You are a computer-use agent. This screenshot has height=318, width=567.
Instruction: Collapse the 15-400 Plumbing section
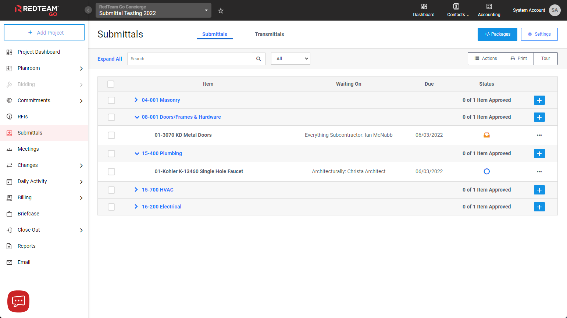(x=137, y=153)
